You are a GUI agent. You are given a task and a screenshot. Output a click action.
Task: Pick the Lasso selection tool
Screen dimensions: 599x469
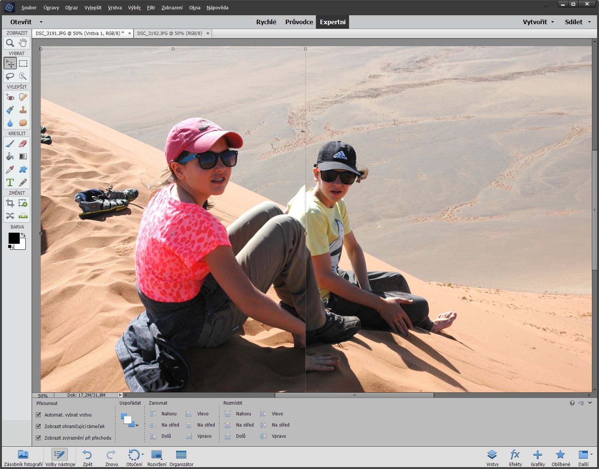10,76
